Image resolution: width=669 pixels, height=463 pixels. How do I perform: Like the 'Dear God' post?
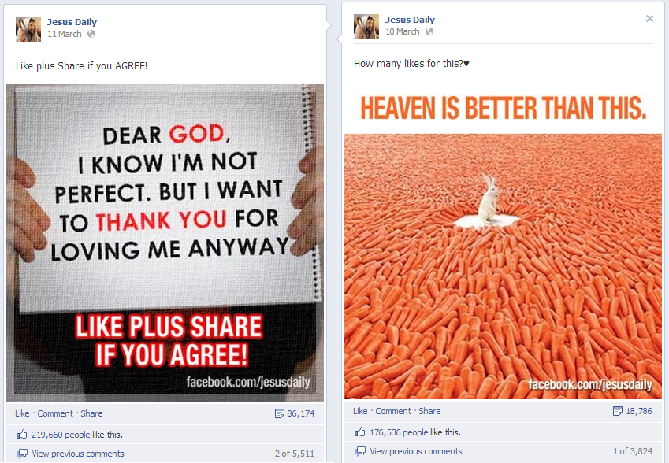(22, 413)
